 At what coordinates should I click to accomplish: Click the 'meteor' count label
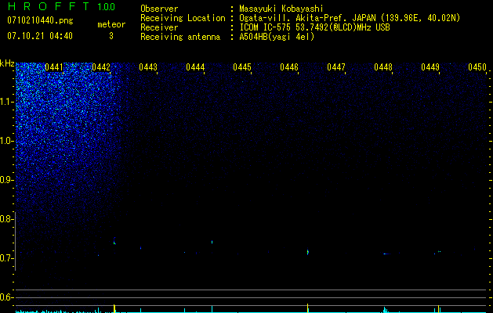click(111, 24)
